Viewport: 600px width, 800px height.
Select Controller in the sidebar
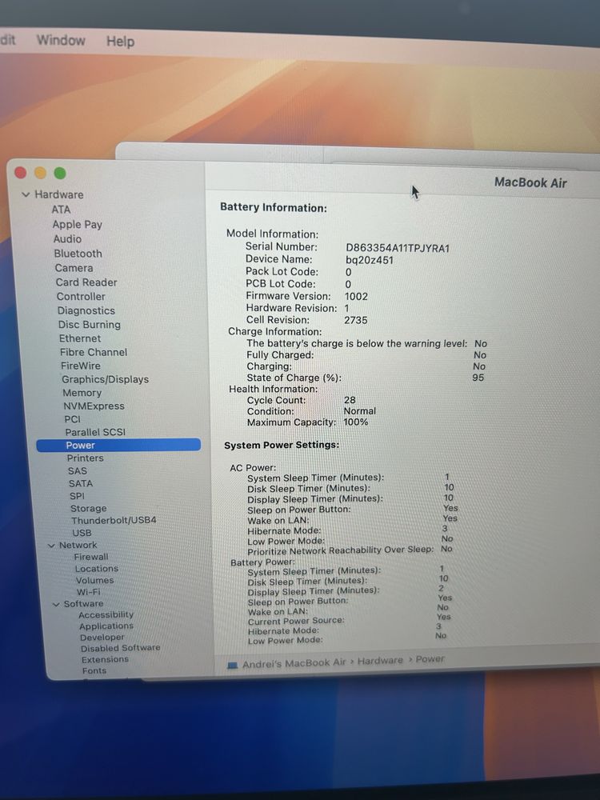click(x=81, y=297)
